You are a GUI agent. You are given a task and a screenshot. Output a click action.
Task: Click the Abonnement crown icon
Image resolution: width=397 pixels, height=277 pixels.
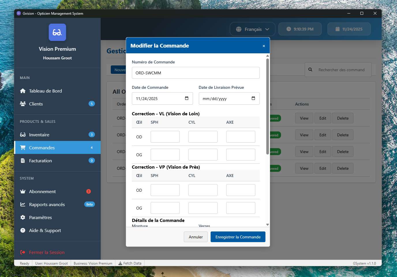point(23,191)
